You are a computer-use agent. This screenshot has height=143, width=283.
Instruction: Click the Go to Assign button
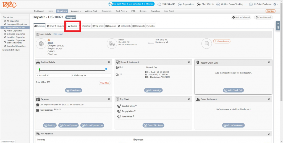coord(153,90)
